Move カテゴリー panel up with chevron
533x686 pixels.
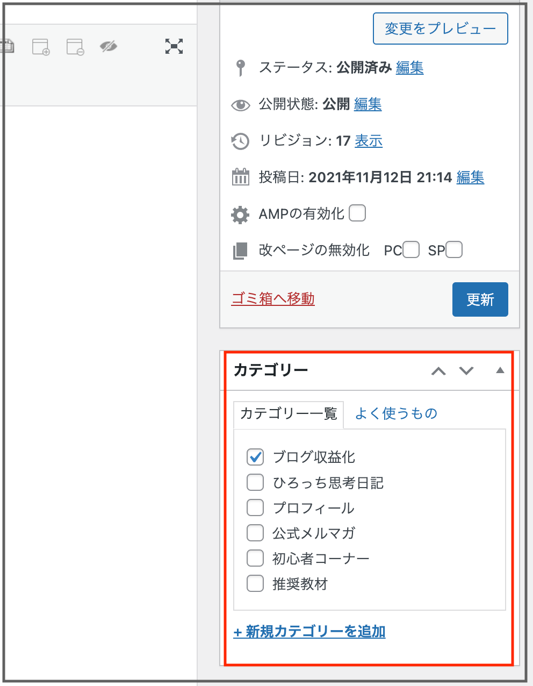pyautogui.click(x=438, y=371)
